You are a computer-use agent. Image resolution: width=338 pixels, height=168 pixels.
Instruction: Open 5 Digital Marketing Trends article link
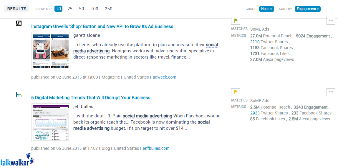point(91,98)
